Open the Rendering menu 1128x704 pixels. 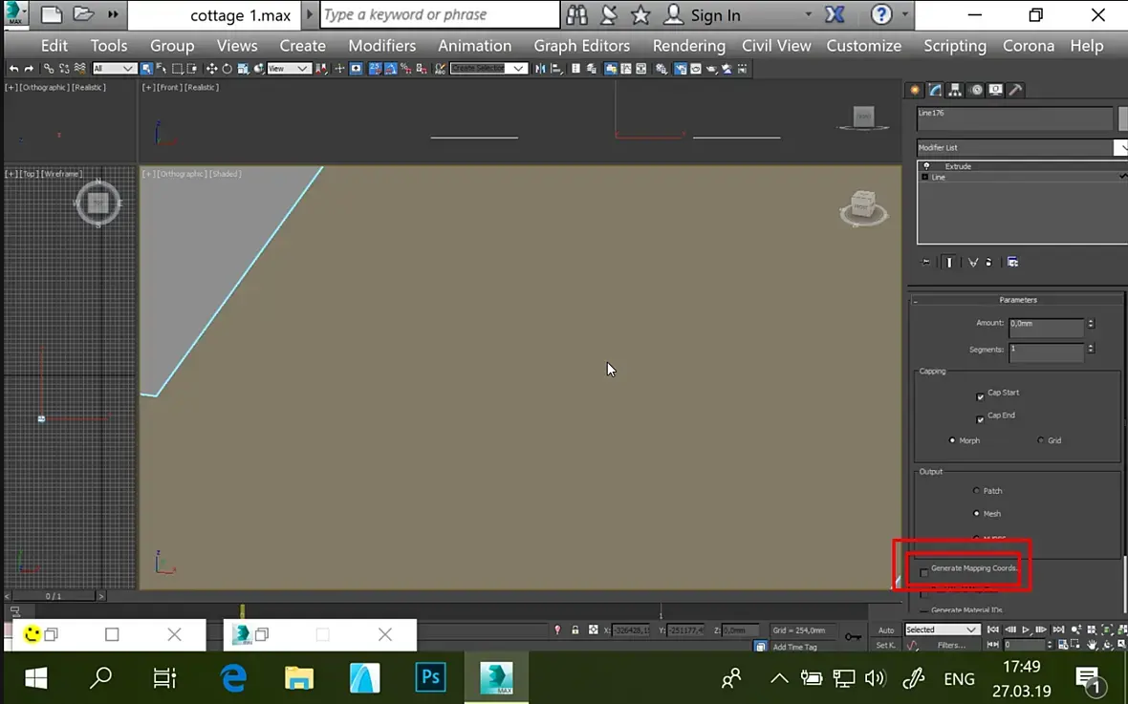688,45
